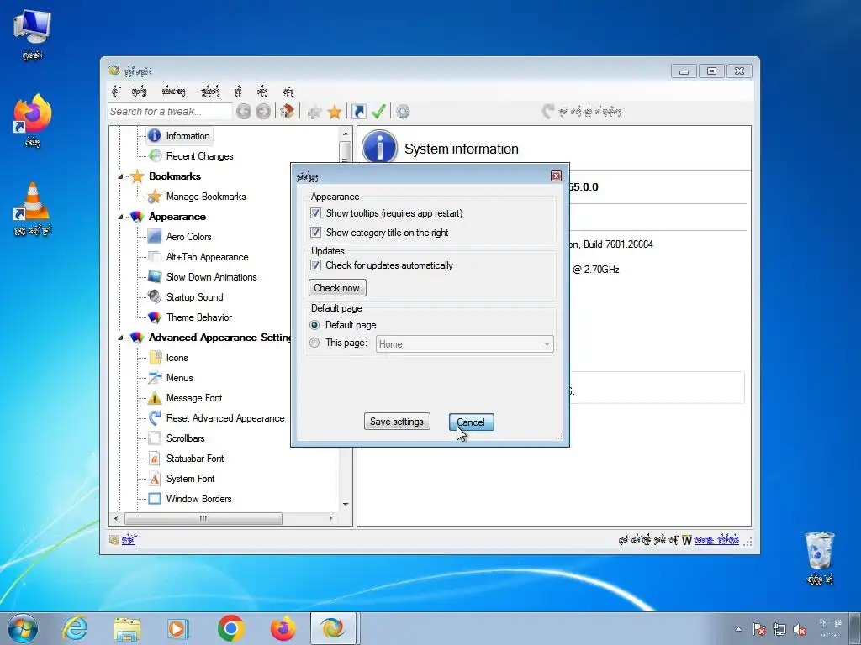861x645 pixels.
Task: Click the VLC desktop shortcut
Action: tap(33, 209)
